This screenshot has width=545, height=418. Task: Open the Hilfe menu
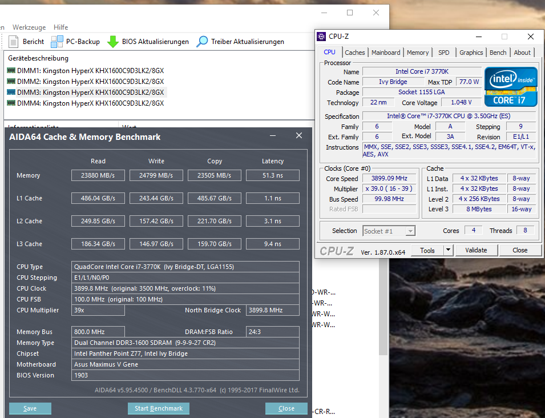pos(61,27)
